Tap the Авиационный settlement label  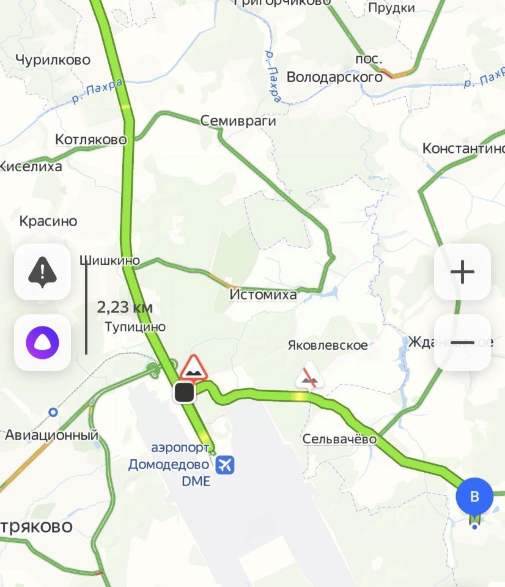pos(51,435)
